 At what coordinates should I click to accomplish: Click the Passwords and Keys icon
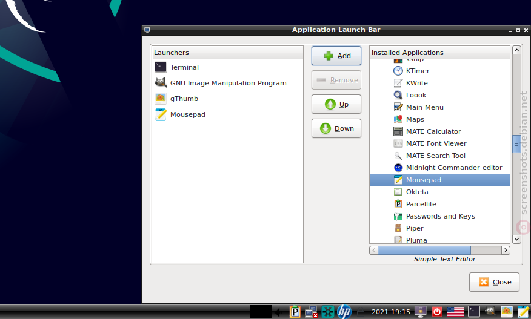point(398,216)
